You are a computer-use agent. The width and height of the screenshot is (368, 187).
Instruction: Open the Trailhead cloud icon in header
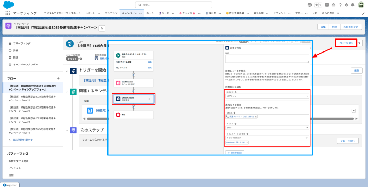pyautogui.click(x=333, y=5)
